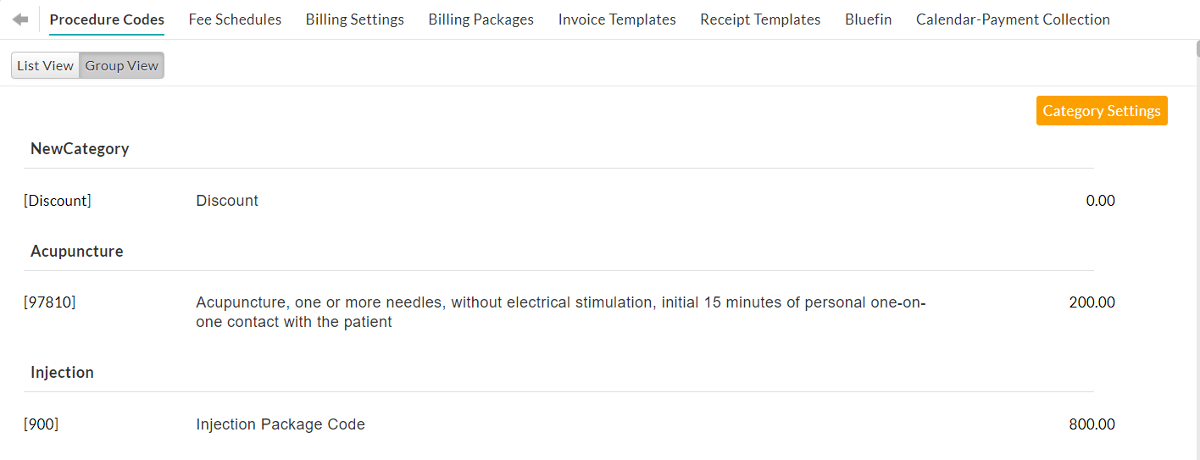1200x460 pixels.
Task: View the Receipt Templates tab
Action: point(760,19)
